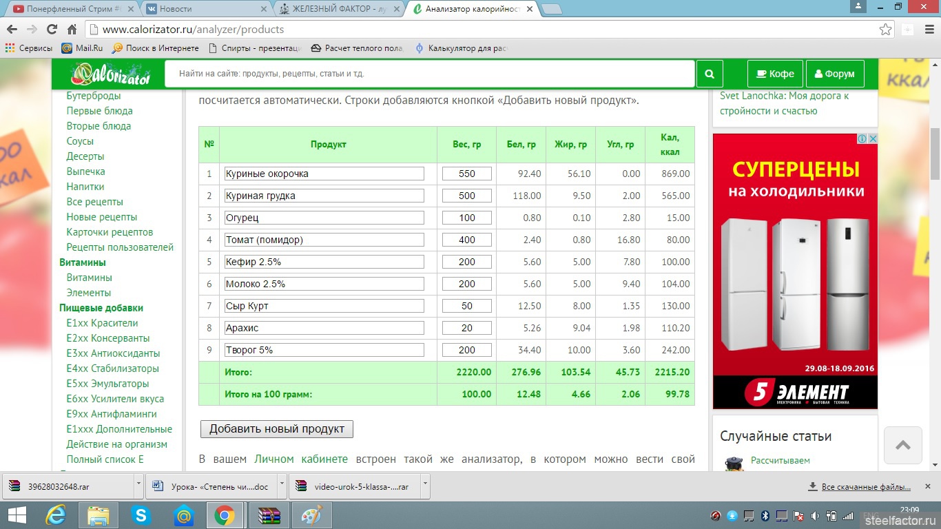Click the tray clock 23:09
This screenshot has height=529, width=941.
[x=909, y=509]
